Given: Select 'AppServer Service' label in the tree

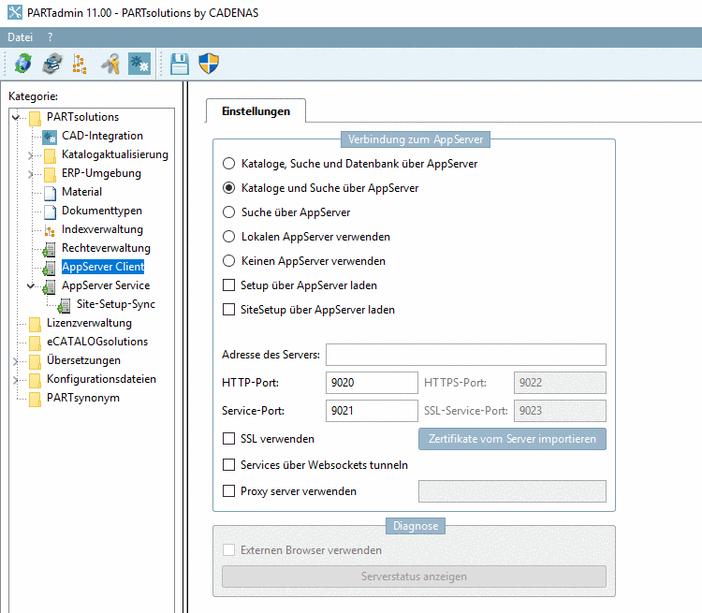Looking at the screenshot, I should [x=106, y=285].
